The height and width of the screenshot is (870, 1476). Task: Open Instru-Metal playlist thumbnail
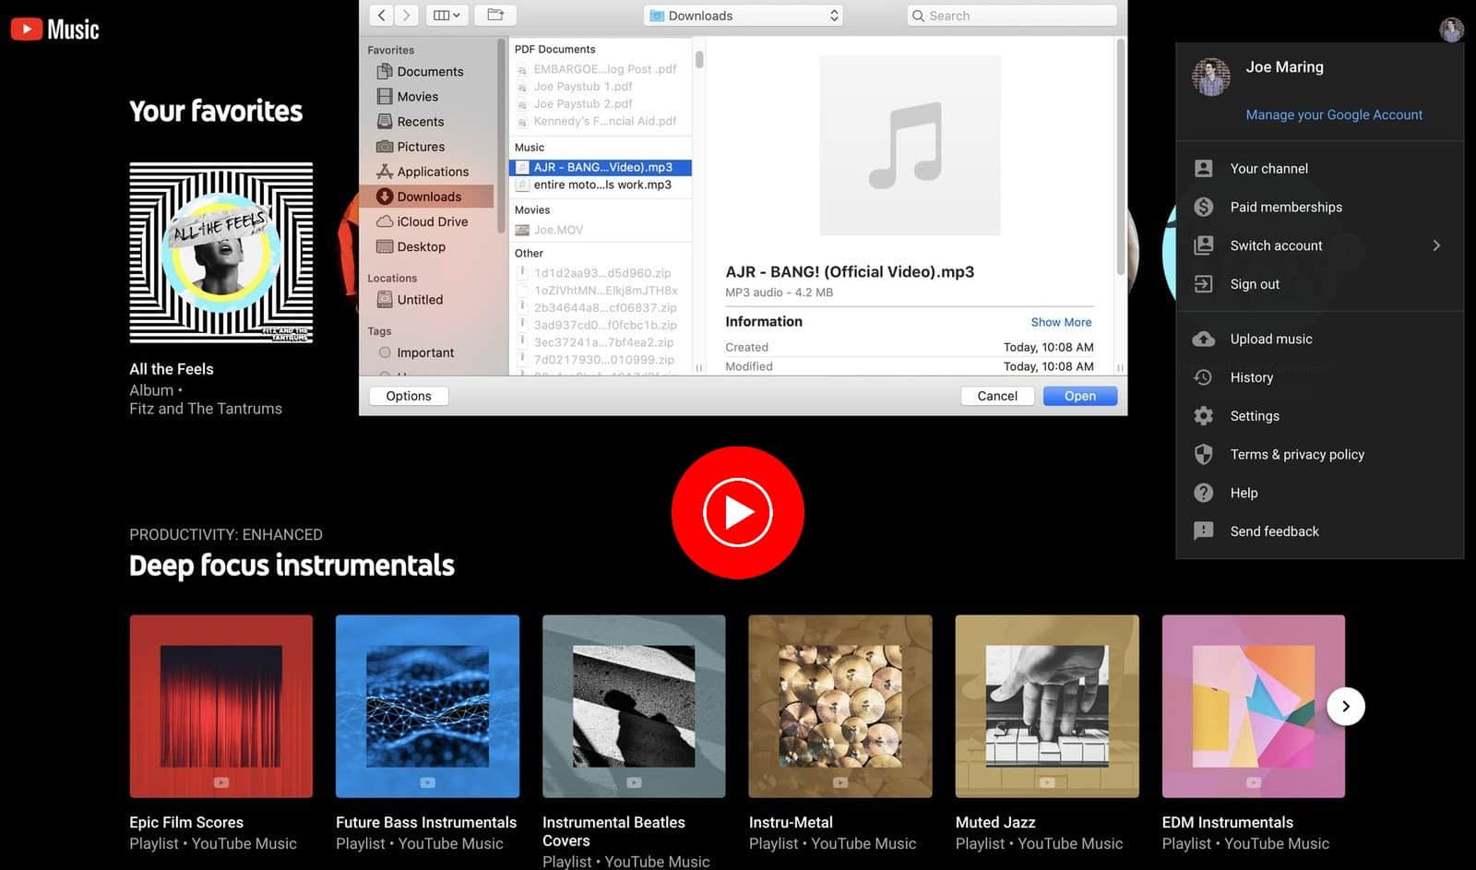[x=840, y=707]
